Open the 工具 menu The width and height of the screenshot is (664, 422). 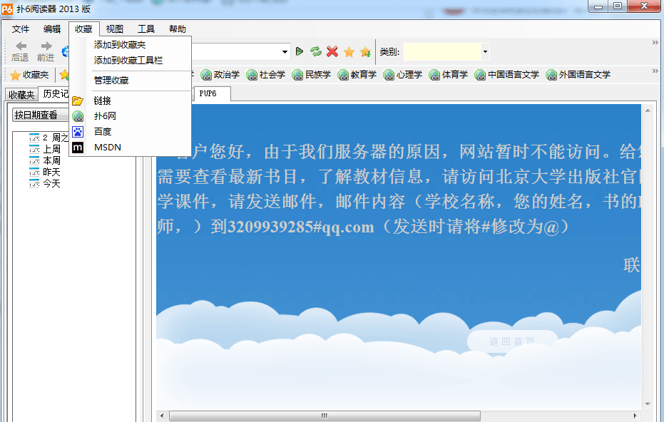[x=146, y=29]
